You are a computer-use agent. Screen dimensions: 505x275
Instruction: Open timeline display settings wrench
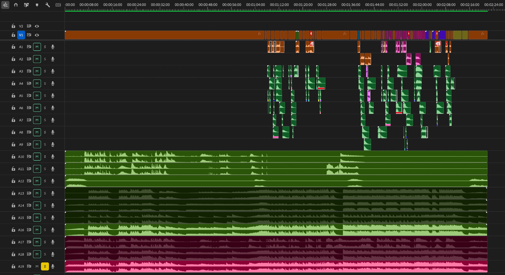pos(47,5)
